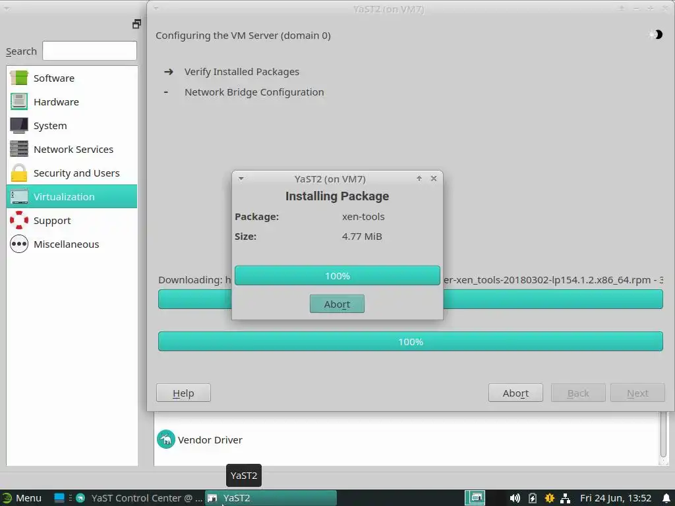Click the Vendor Driver icon
The image size is (675, 506).
(165, 439)
